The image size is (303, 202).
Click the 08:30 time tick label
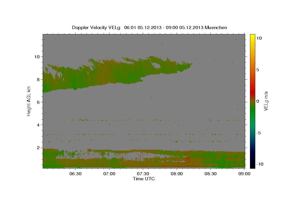pyautogui.click(x=211, y=174)
